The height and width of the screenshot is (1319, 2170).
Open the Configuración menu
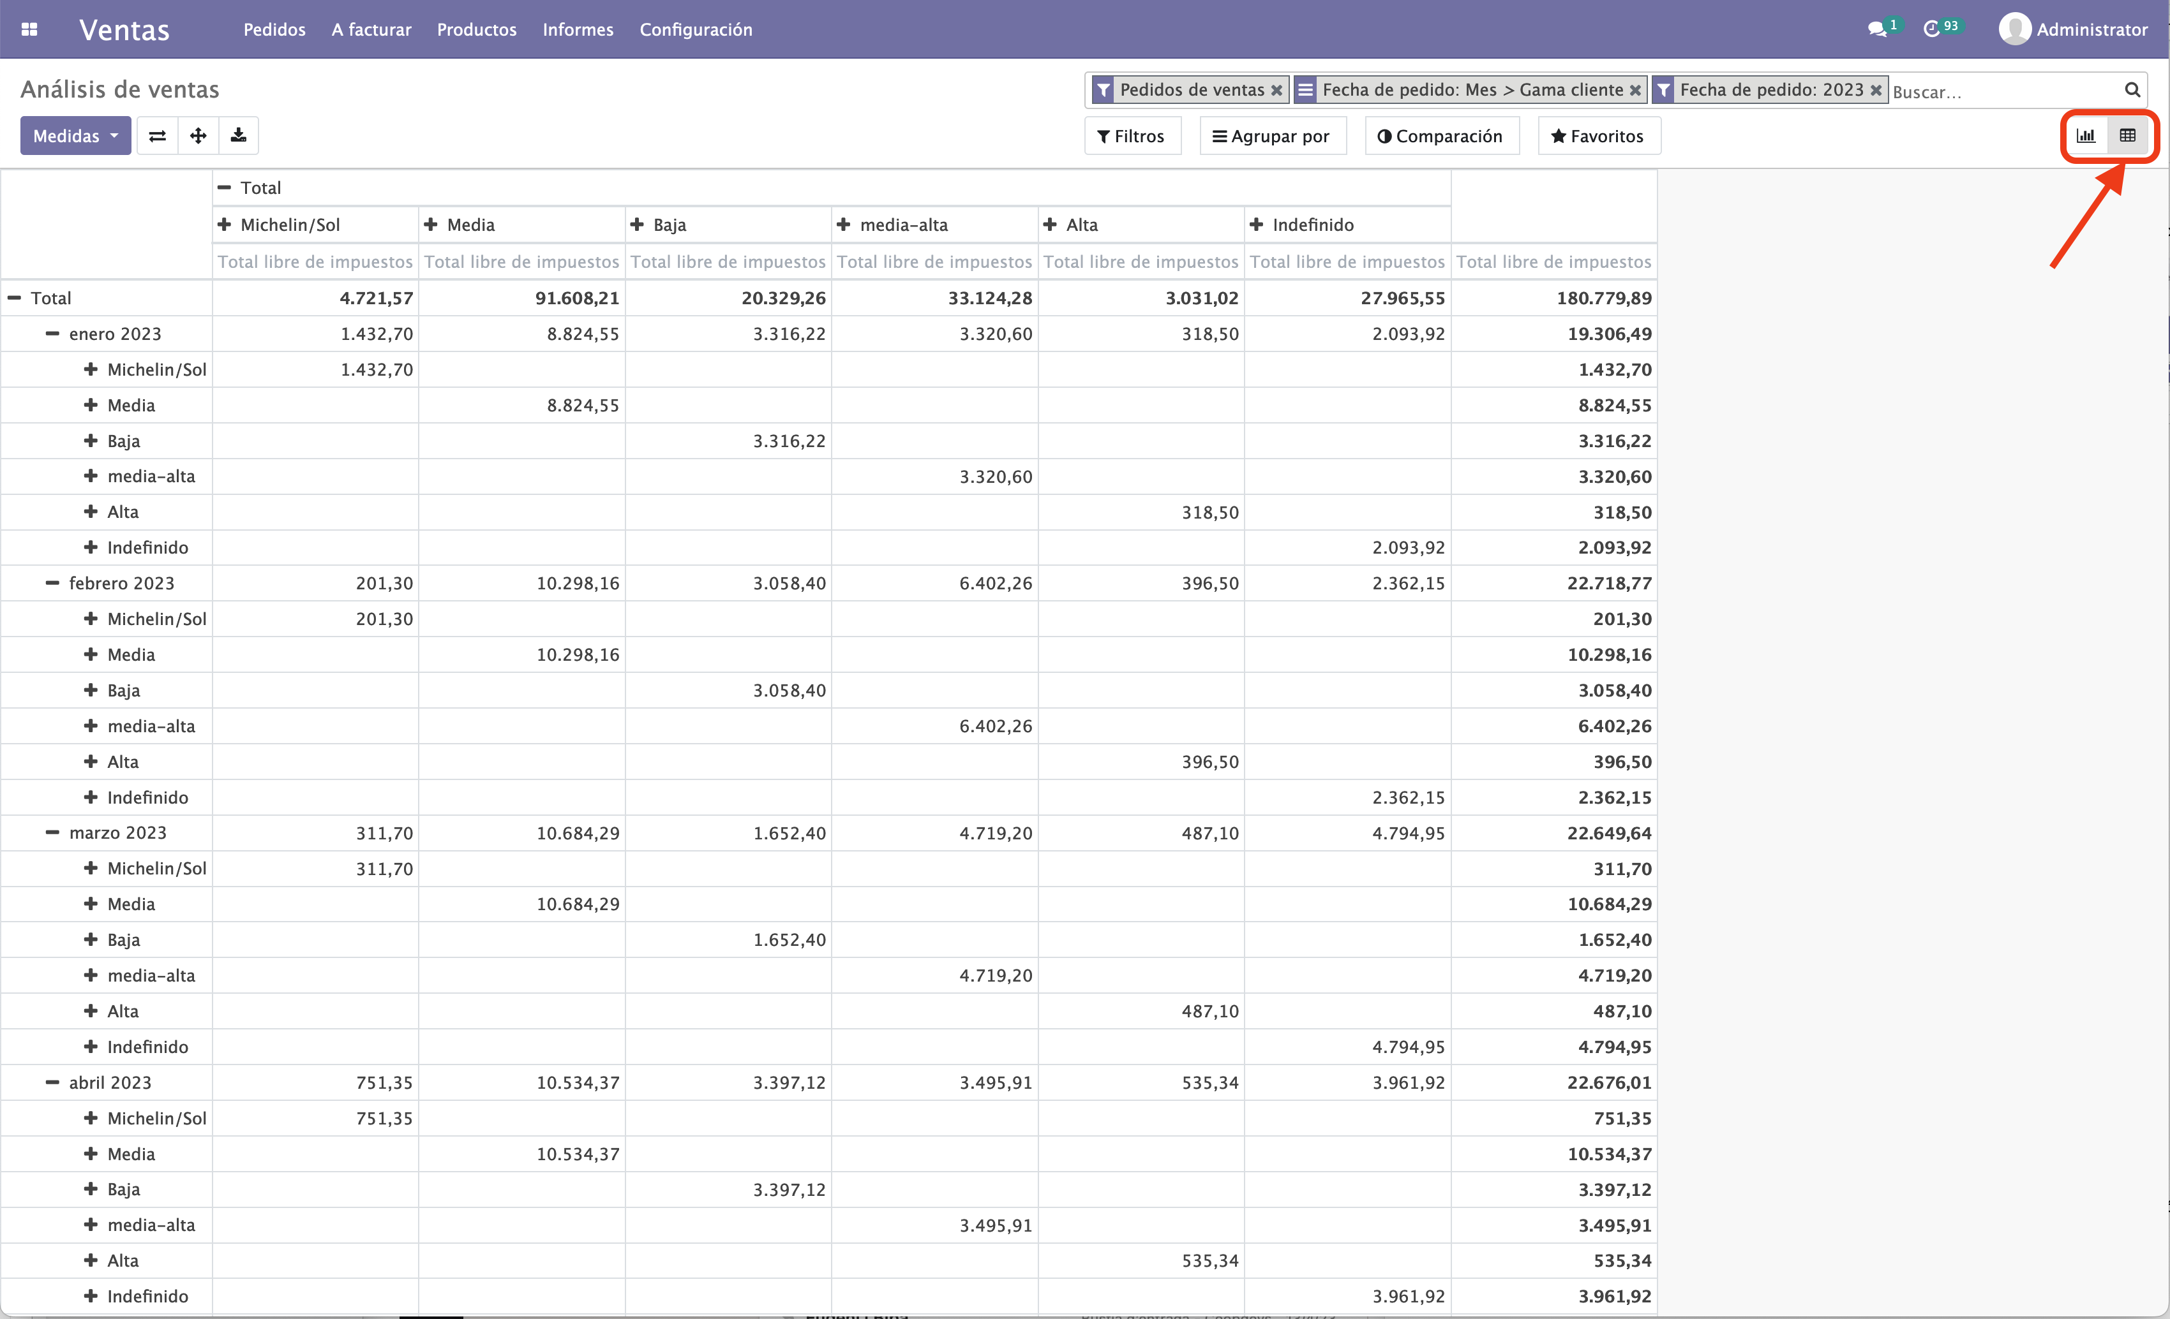696,29
